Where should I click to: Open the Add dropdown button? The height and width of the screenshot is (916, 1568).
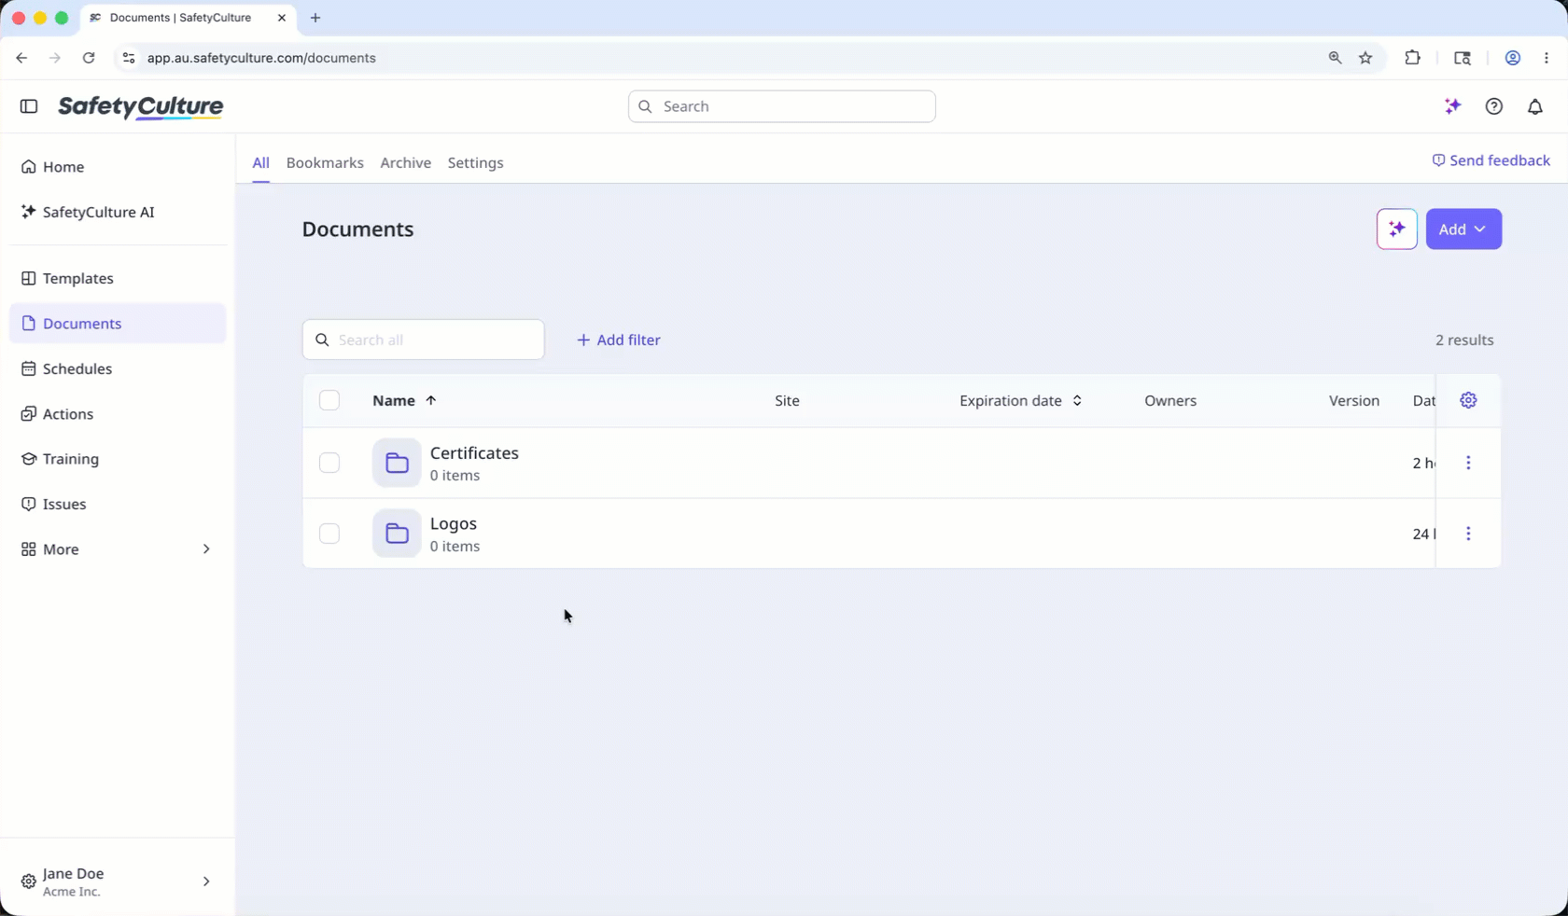1463,229
